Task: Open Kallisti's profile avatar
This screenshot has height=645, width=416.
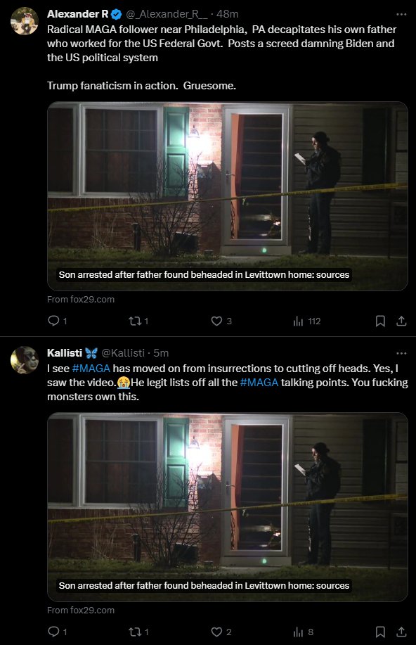Action: pyautogui.click(x=25, y=360)
